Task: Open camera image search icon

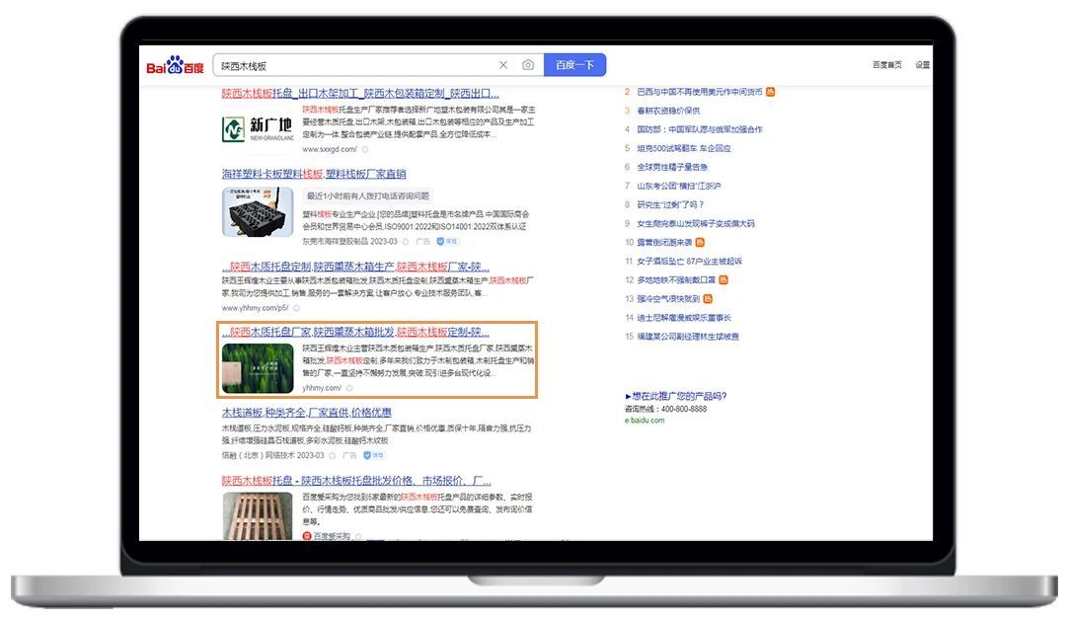Action: [528, 65]
